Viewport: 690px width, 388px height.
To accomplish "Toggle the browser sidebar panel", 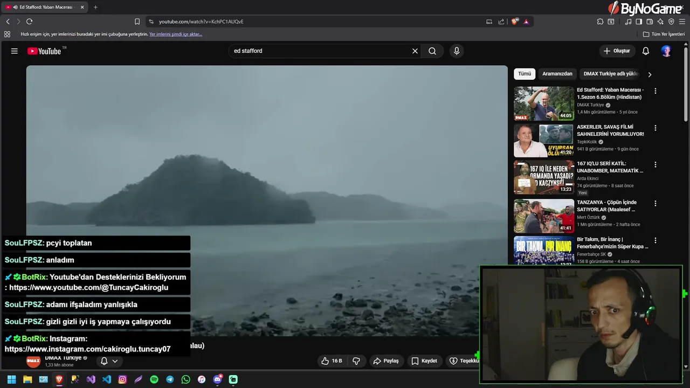I will [639, 22].
